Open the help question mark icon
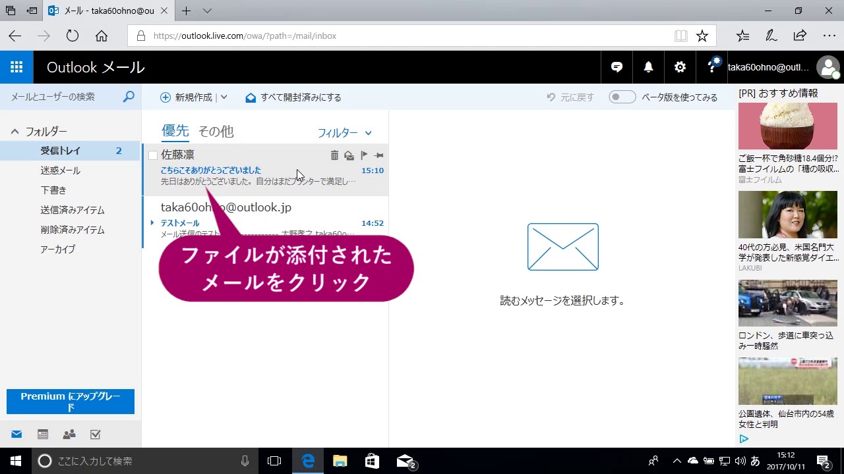 coord(712,66)
